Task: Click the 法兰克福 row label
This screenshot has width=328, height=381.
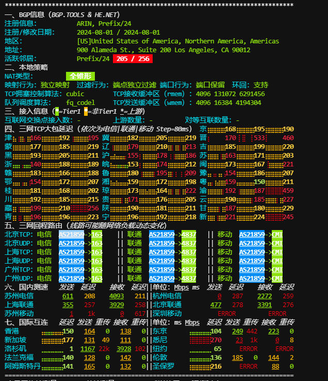Action: (x=19, y=357)
